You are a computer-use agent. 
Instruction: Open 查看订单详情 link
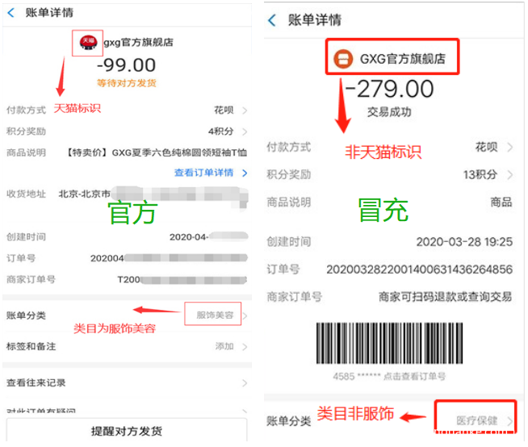(x=203, y=173)
